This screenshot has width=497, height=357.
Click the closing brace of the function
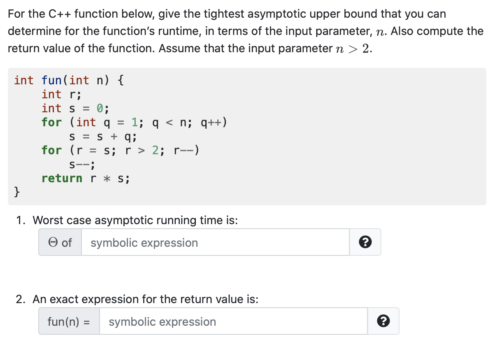tap(17, 192)
